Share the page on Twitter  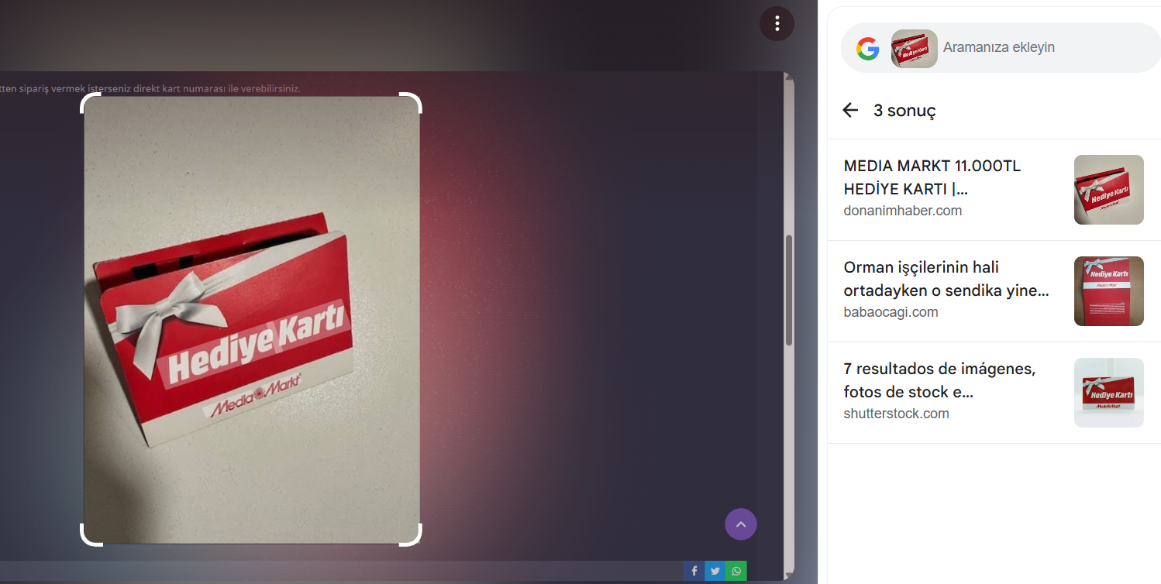[x=715, y=572]
